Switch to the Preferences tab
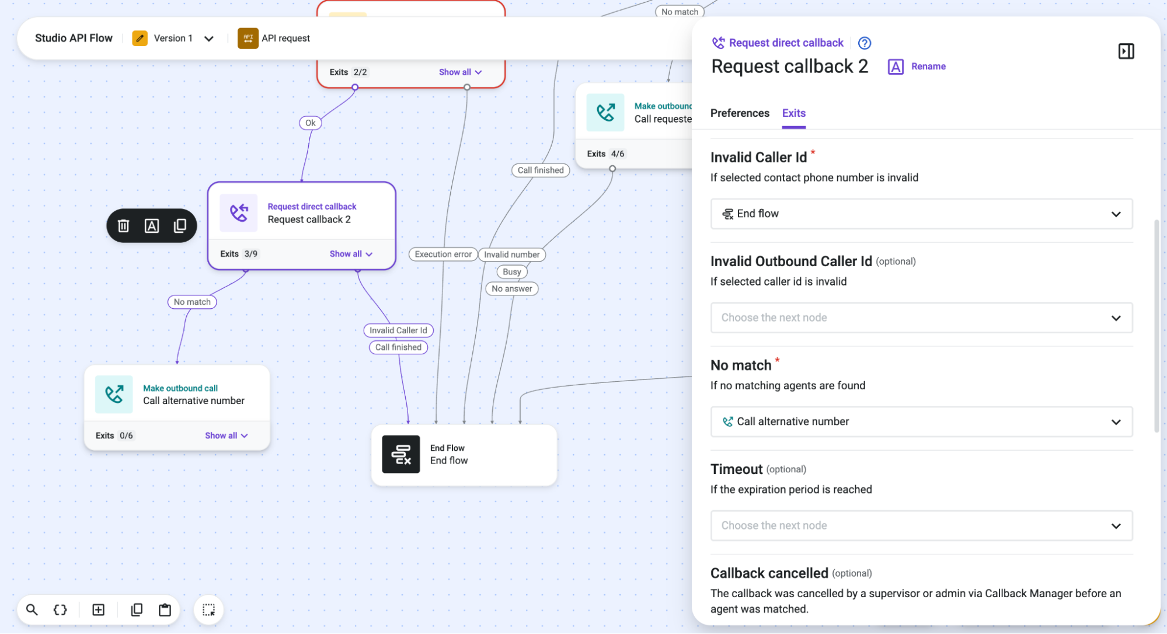 [740, 113]
